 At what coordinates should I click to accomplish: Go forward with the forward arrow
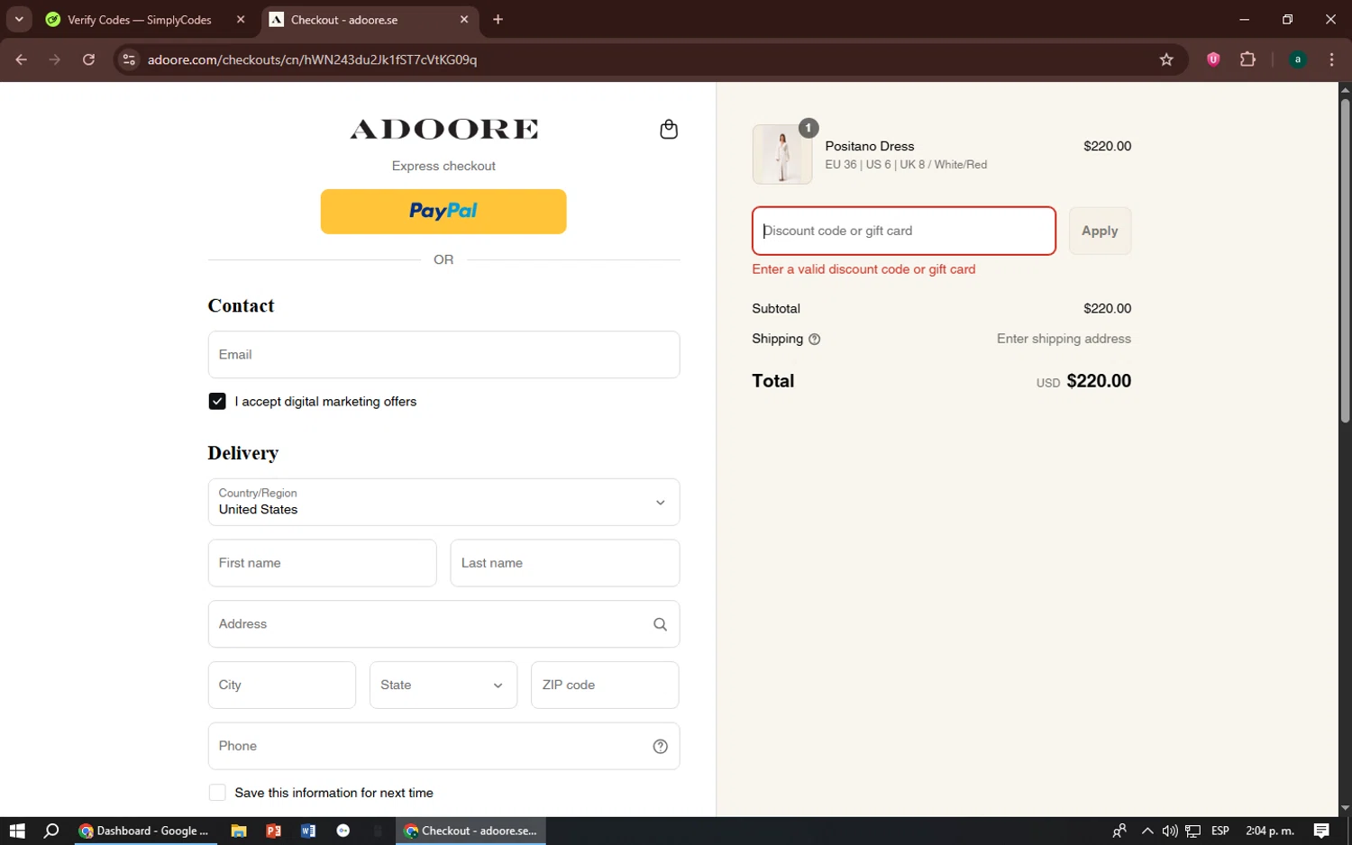click(x=55, y=59)
